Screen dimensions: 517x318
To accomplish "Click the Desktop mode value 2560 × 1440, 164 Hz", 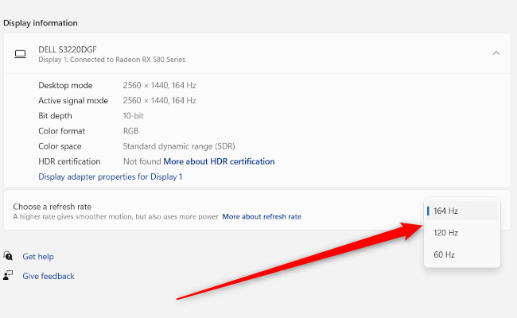I will coord(160,85).
